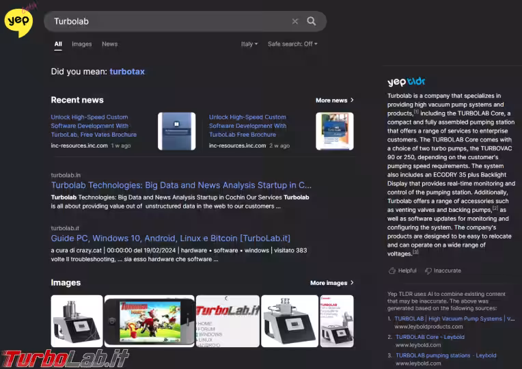This screenshot has height=369, width=522.
Task: Click the Yep logo icon
Action: tap(18, 22)
